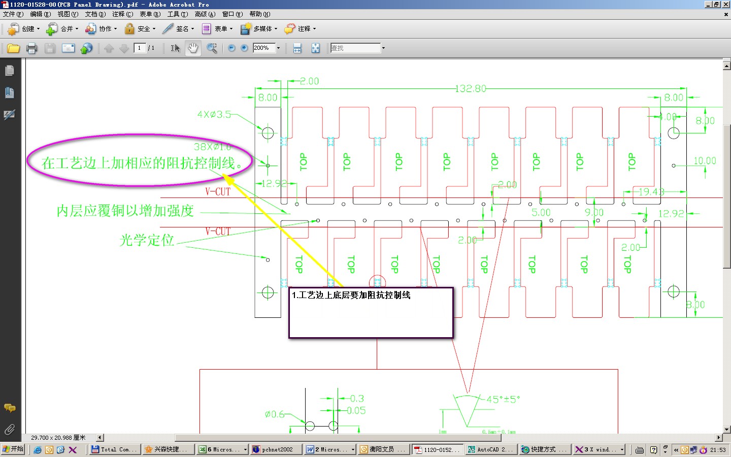Click the Open file folder icon
The width and height of the screenshot is (731, 457).
tap(14, 48)
